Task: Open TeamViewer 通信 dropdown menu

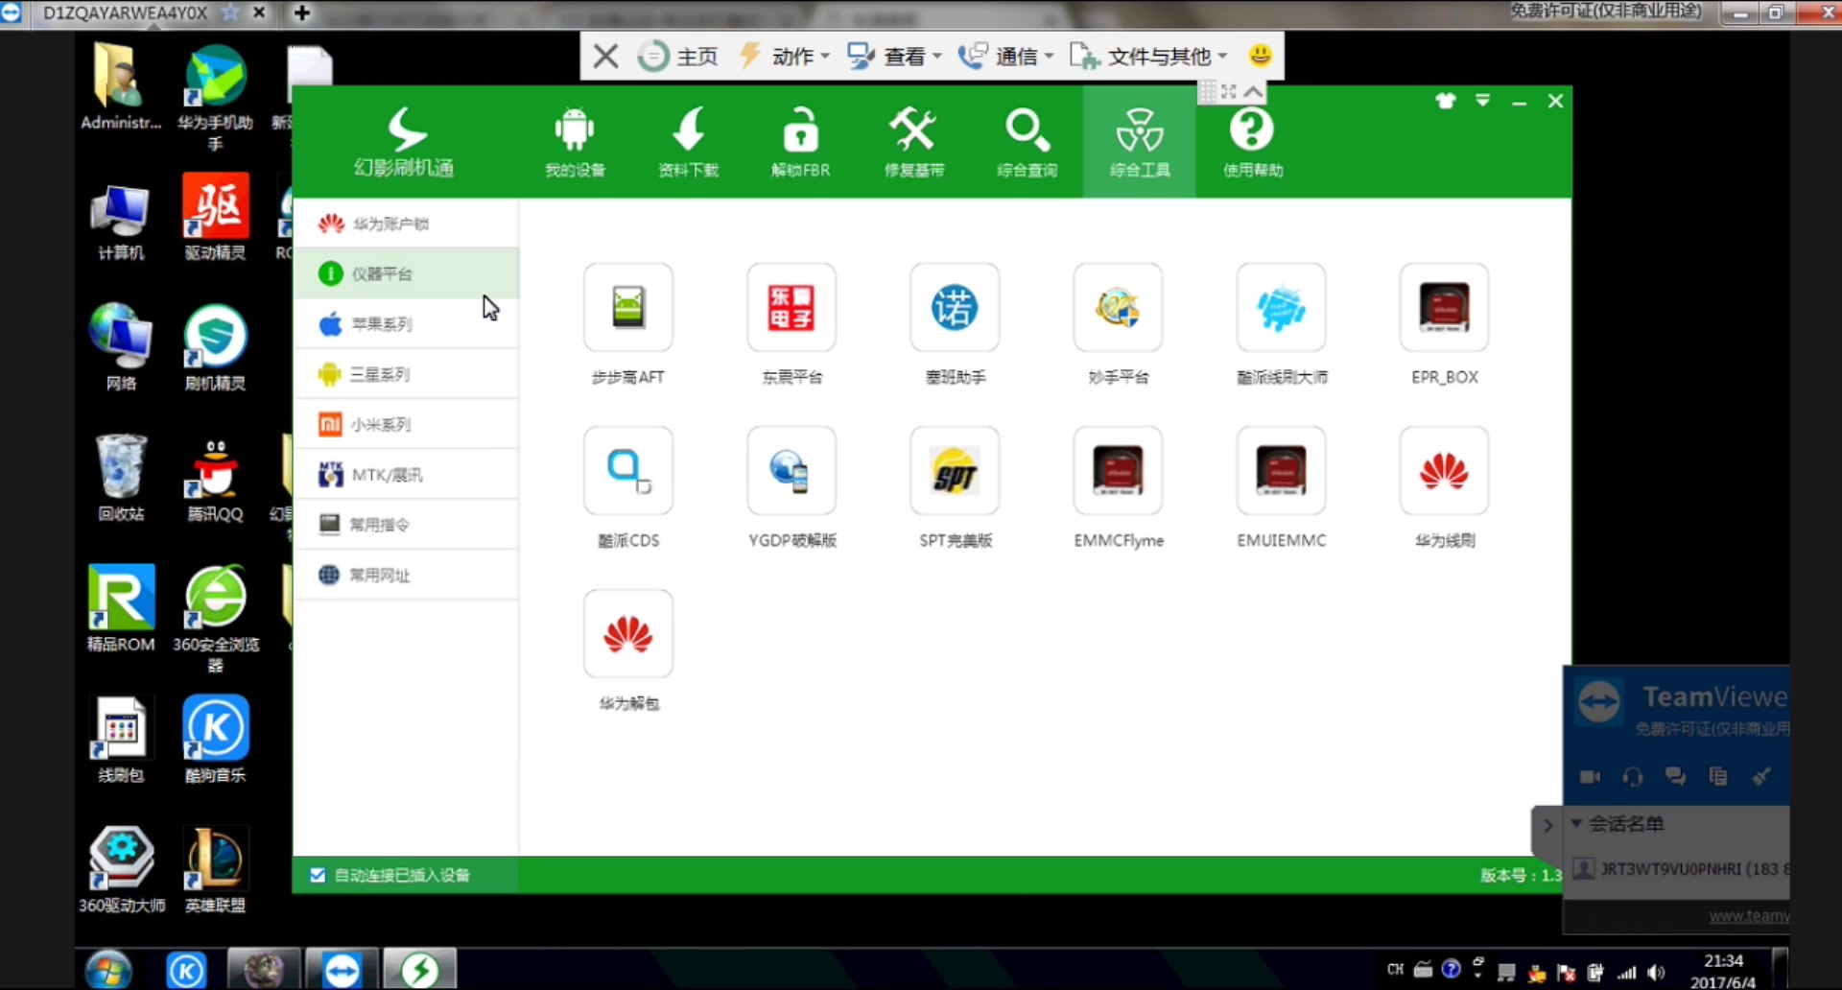Action: pos(1006,57)
